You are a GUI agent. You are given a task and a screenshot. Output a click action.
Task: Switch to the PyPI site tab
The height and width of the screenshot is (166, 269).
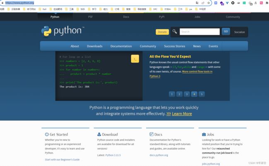click(161, 17)
